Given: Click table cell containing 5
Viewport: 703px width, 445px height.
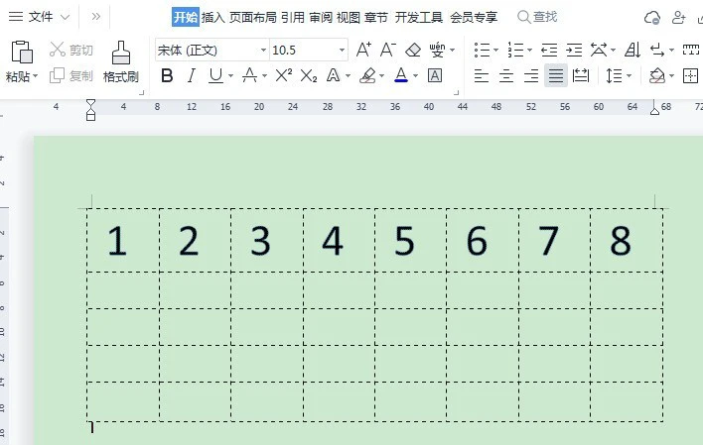Looking at the screenshot, I should [x=411, y=241].
